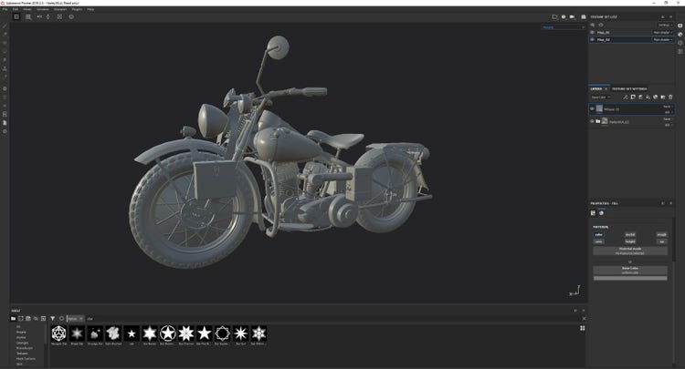Image resolution: width=685 pixels, height=369 pixels.
Task: Click the video camera icon above viewport
Action: tap(573, 17)
